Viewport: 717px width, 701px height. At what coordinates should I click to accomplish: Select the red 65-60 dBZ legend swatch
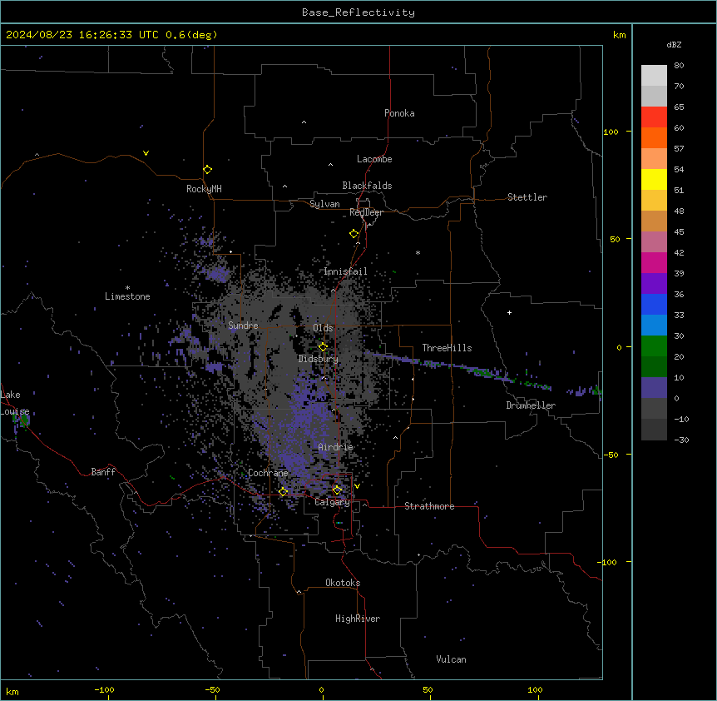point(654,117)
